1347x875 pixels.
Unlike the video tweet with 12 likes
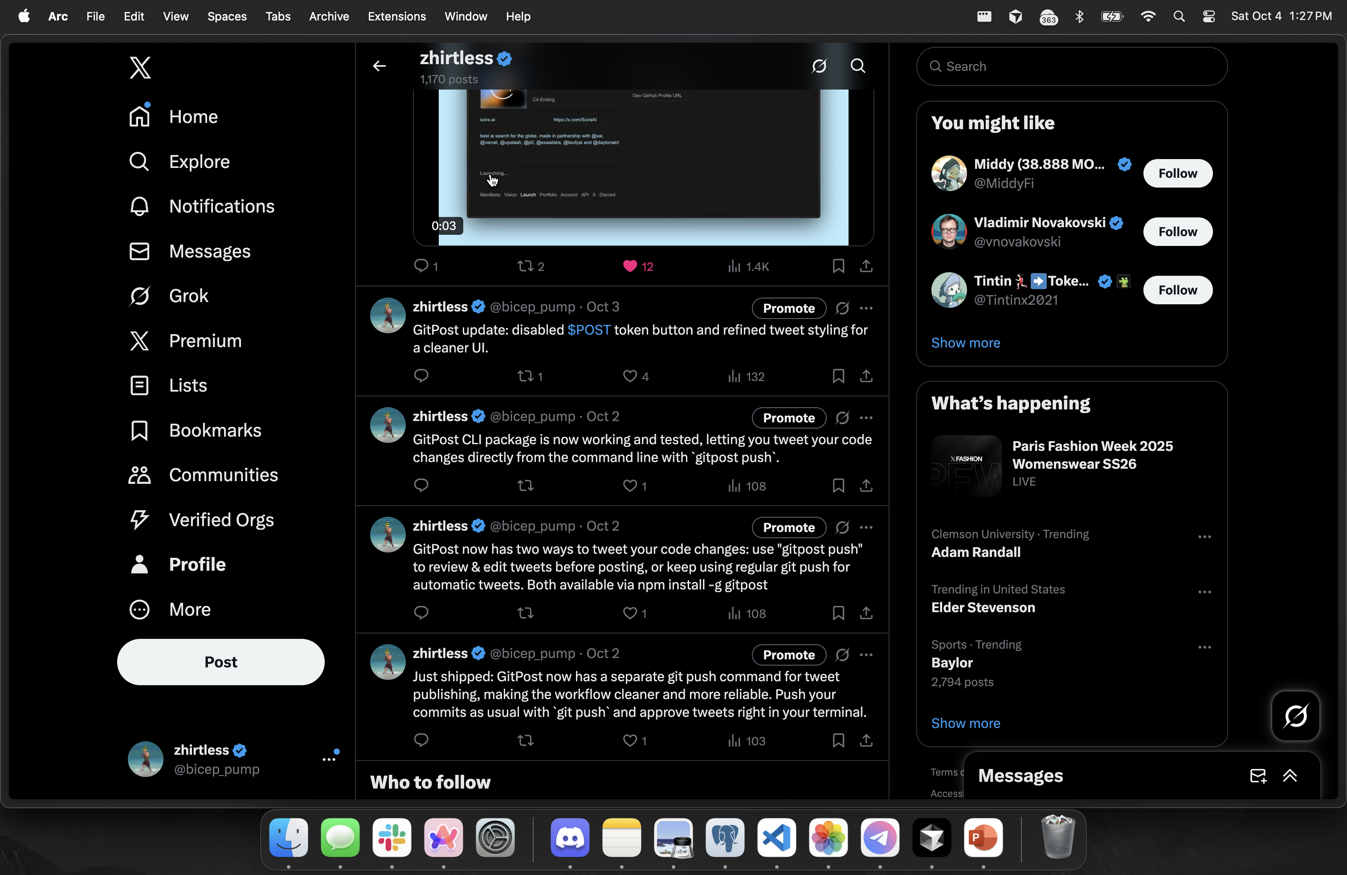pyautogui.click(x=629, y=266)
